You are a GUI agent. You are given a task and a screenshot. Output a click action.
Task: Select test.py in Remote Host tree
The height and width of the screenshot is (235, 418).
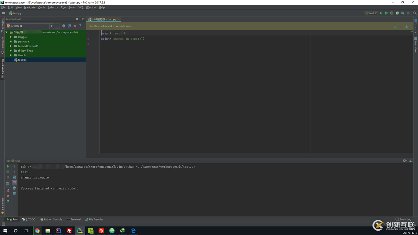22,60
